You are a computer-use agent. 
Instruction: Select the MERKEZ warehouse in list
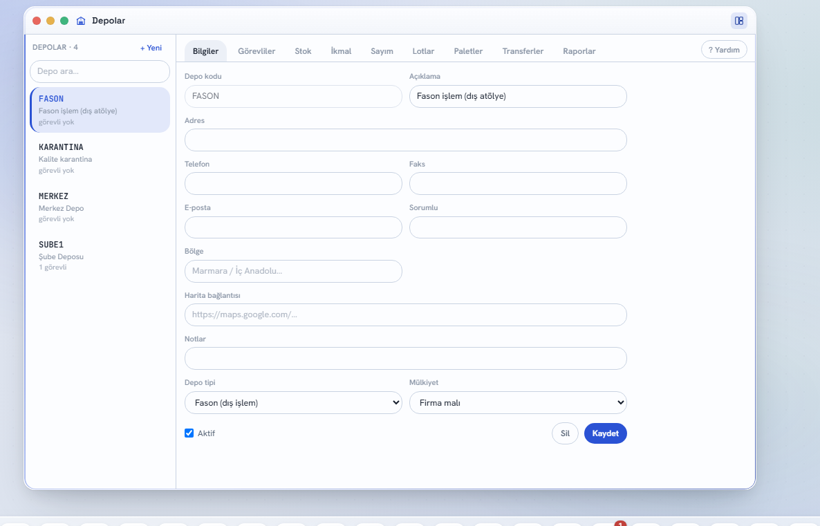tap(100, 207)
